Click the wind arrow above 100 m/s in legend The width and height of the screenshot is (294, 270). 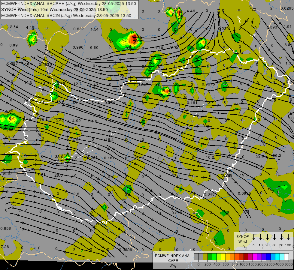288,238
